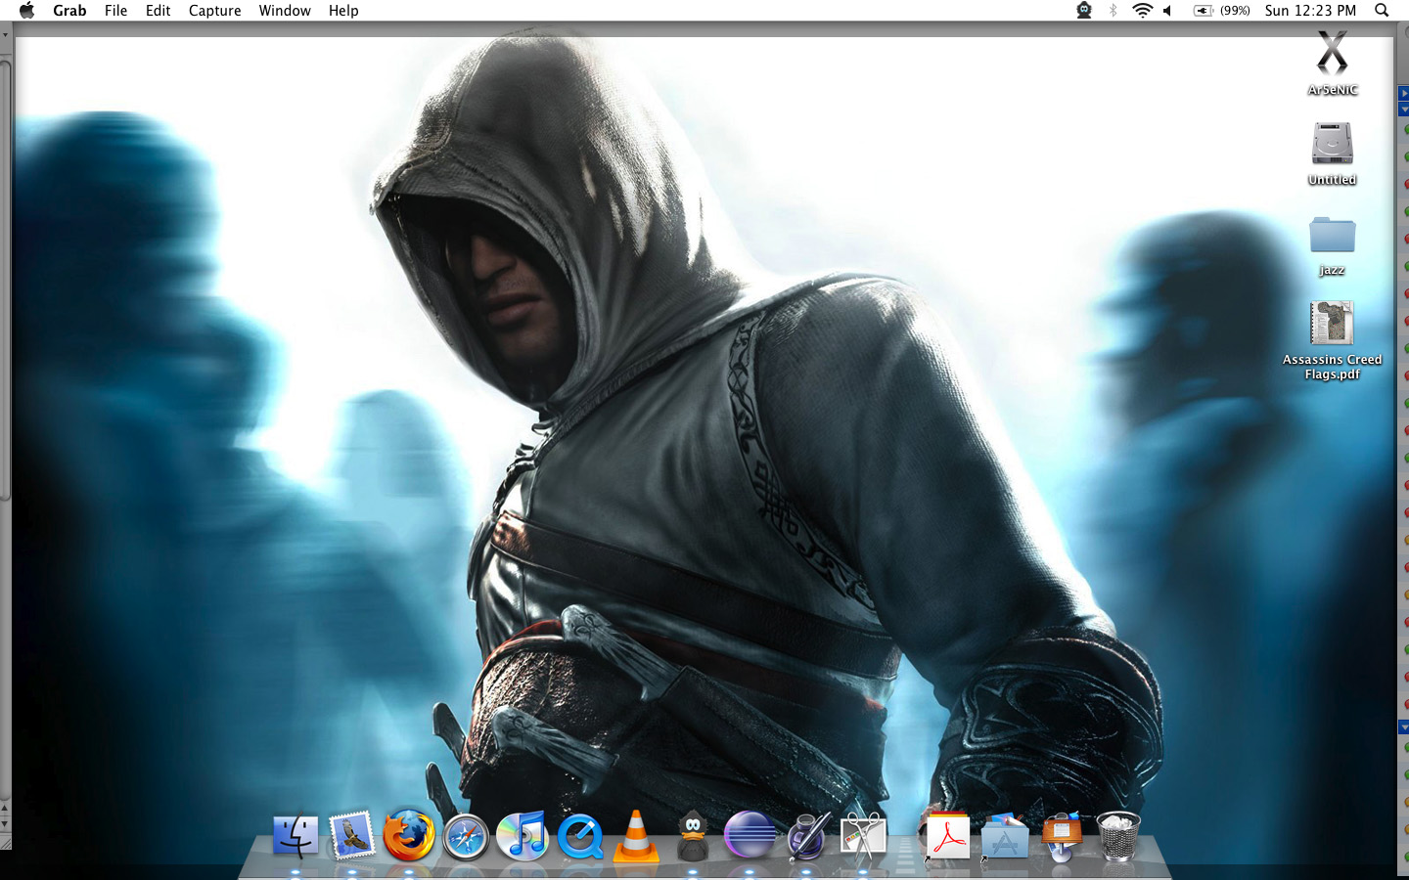Click the Bluetooth menu bar icon

(x=1113, y=10)
